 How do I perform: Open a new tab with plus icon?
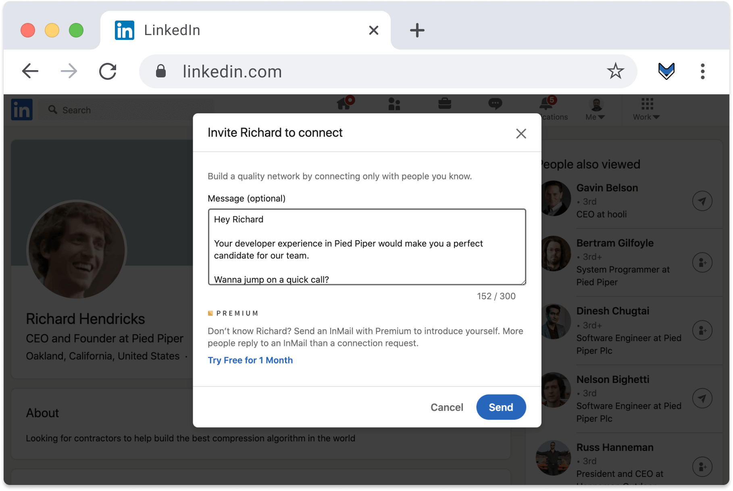click(417, 30)
